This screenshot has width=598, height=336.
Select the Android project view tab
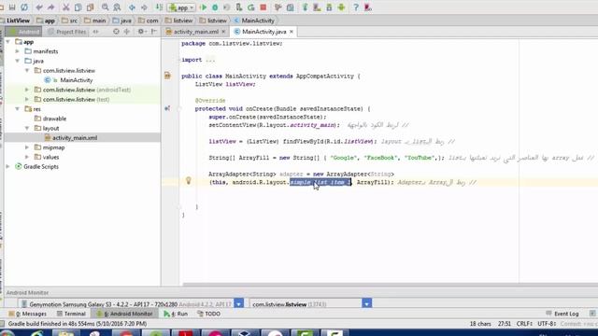click(23, 32)
